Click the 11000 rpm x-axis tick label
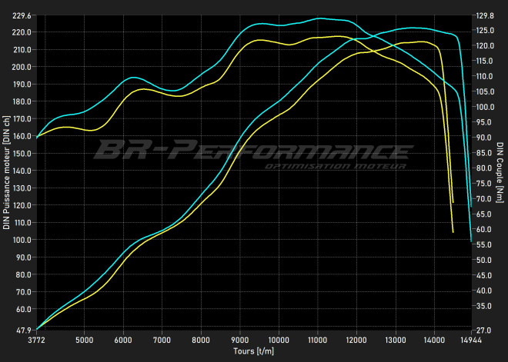This screenshot has width=508, height=362. pos(317,339)
